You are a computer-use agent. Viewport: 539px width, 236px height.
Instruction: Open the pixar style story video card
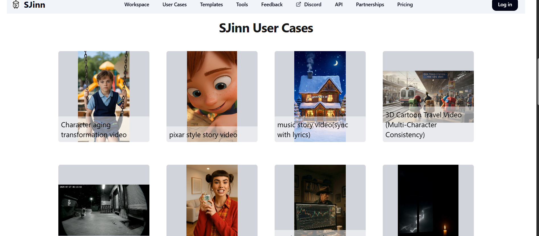(x=212, y=97)
